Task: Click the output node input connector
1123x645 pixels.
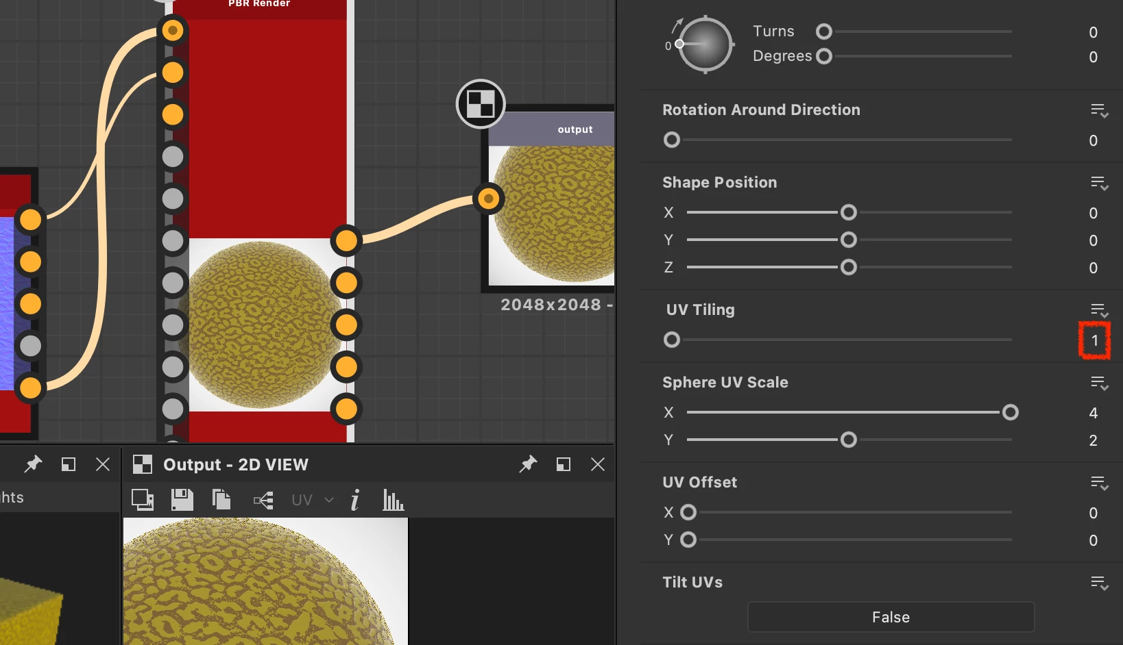Action: 488,199
